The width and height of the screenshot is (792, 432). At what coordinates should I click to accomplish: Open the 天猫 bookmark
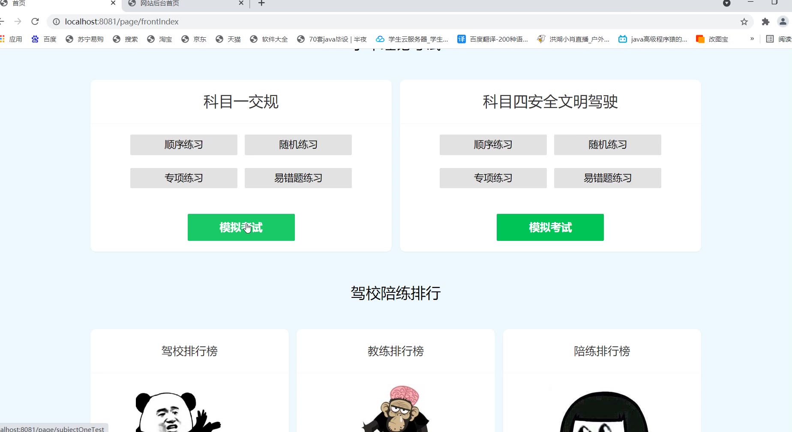228,39
